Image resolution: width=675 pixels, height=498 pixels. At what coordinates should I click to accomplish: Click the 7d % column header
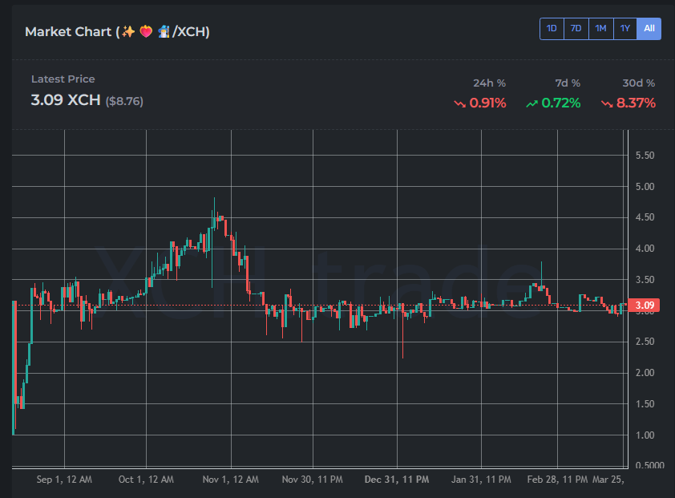tap(568, 83)
